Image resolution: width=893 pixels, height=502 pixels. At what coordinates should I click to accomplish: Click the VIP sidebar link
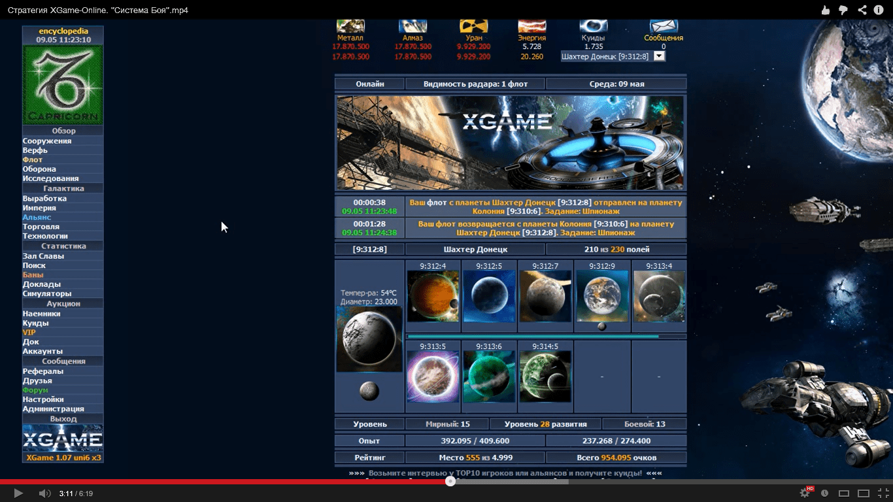29,333
